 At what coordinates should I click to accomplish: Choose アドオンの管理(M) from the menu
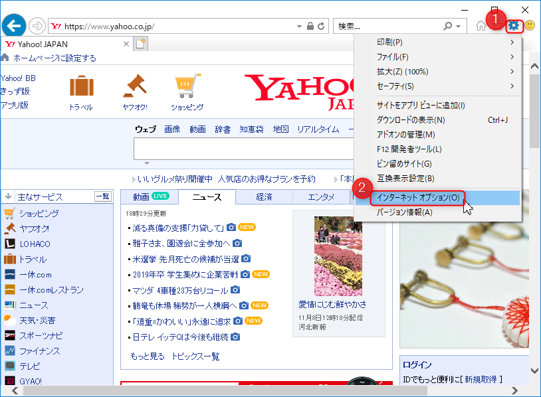pyautogui.click(x=438, y=135)
